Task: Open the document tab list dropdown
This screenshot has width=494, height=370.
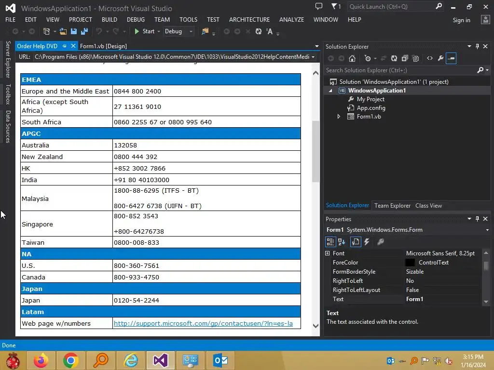Action: pyautogui.click(x=316, y=46)
